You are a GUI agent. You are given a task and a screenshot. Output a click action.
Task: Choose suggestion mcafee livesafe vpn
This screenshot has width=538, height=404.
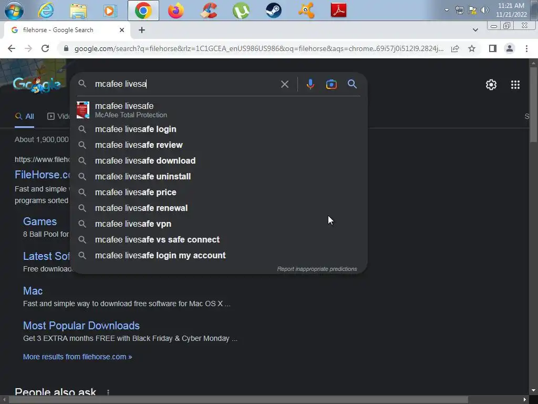coord(219,224)
